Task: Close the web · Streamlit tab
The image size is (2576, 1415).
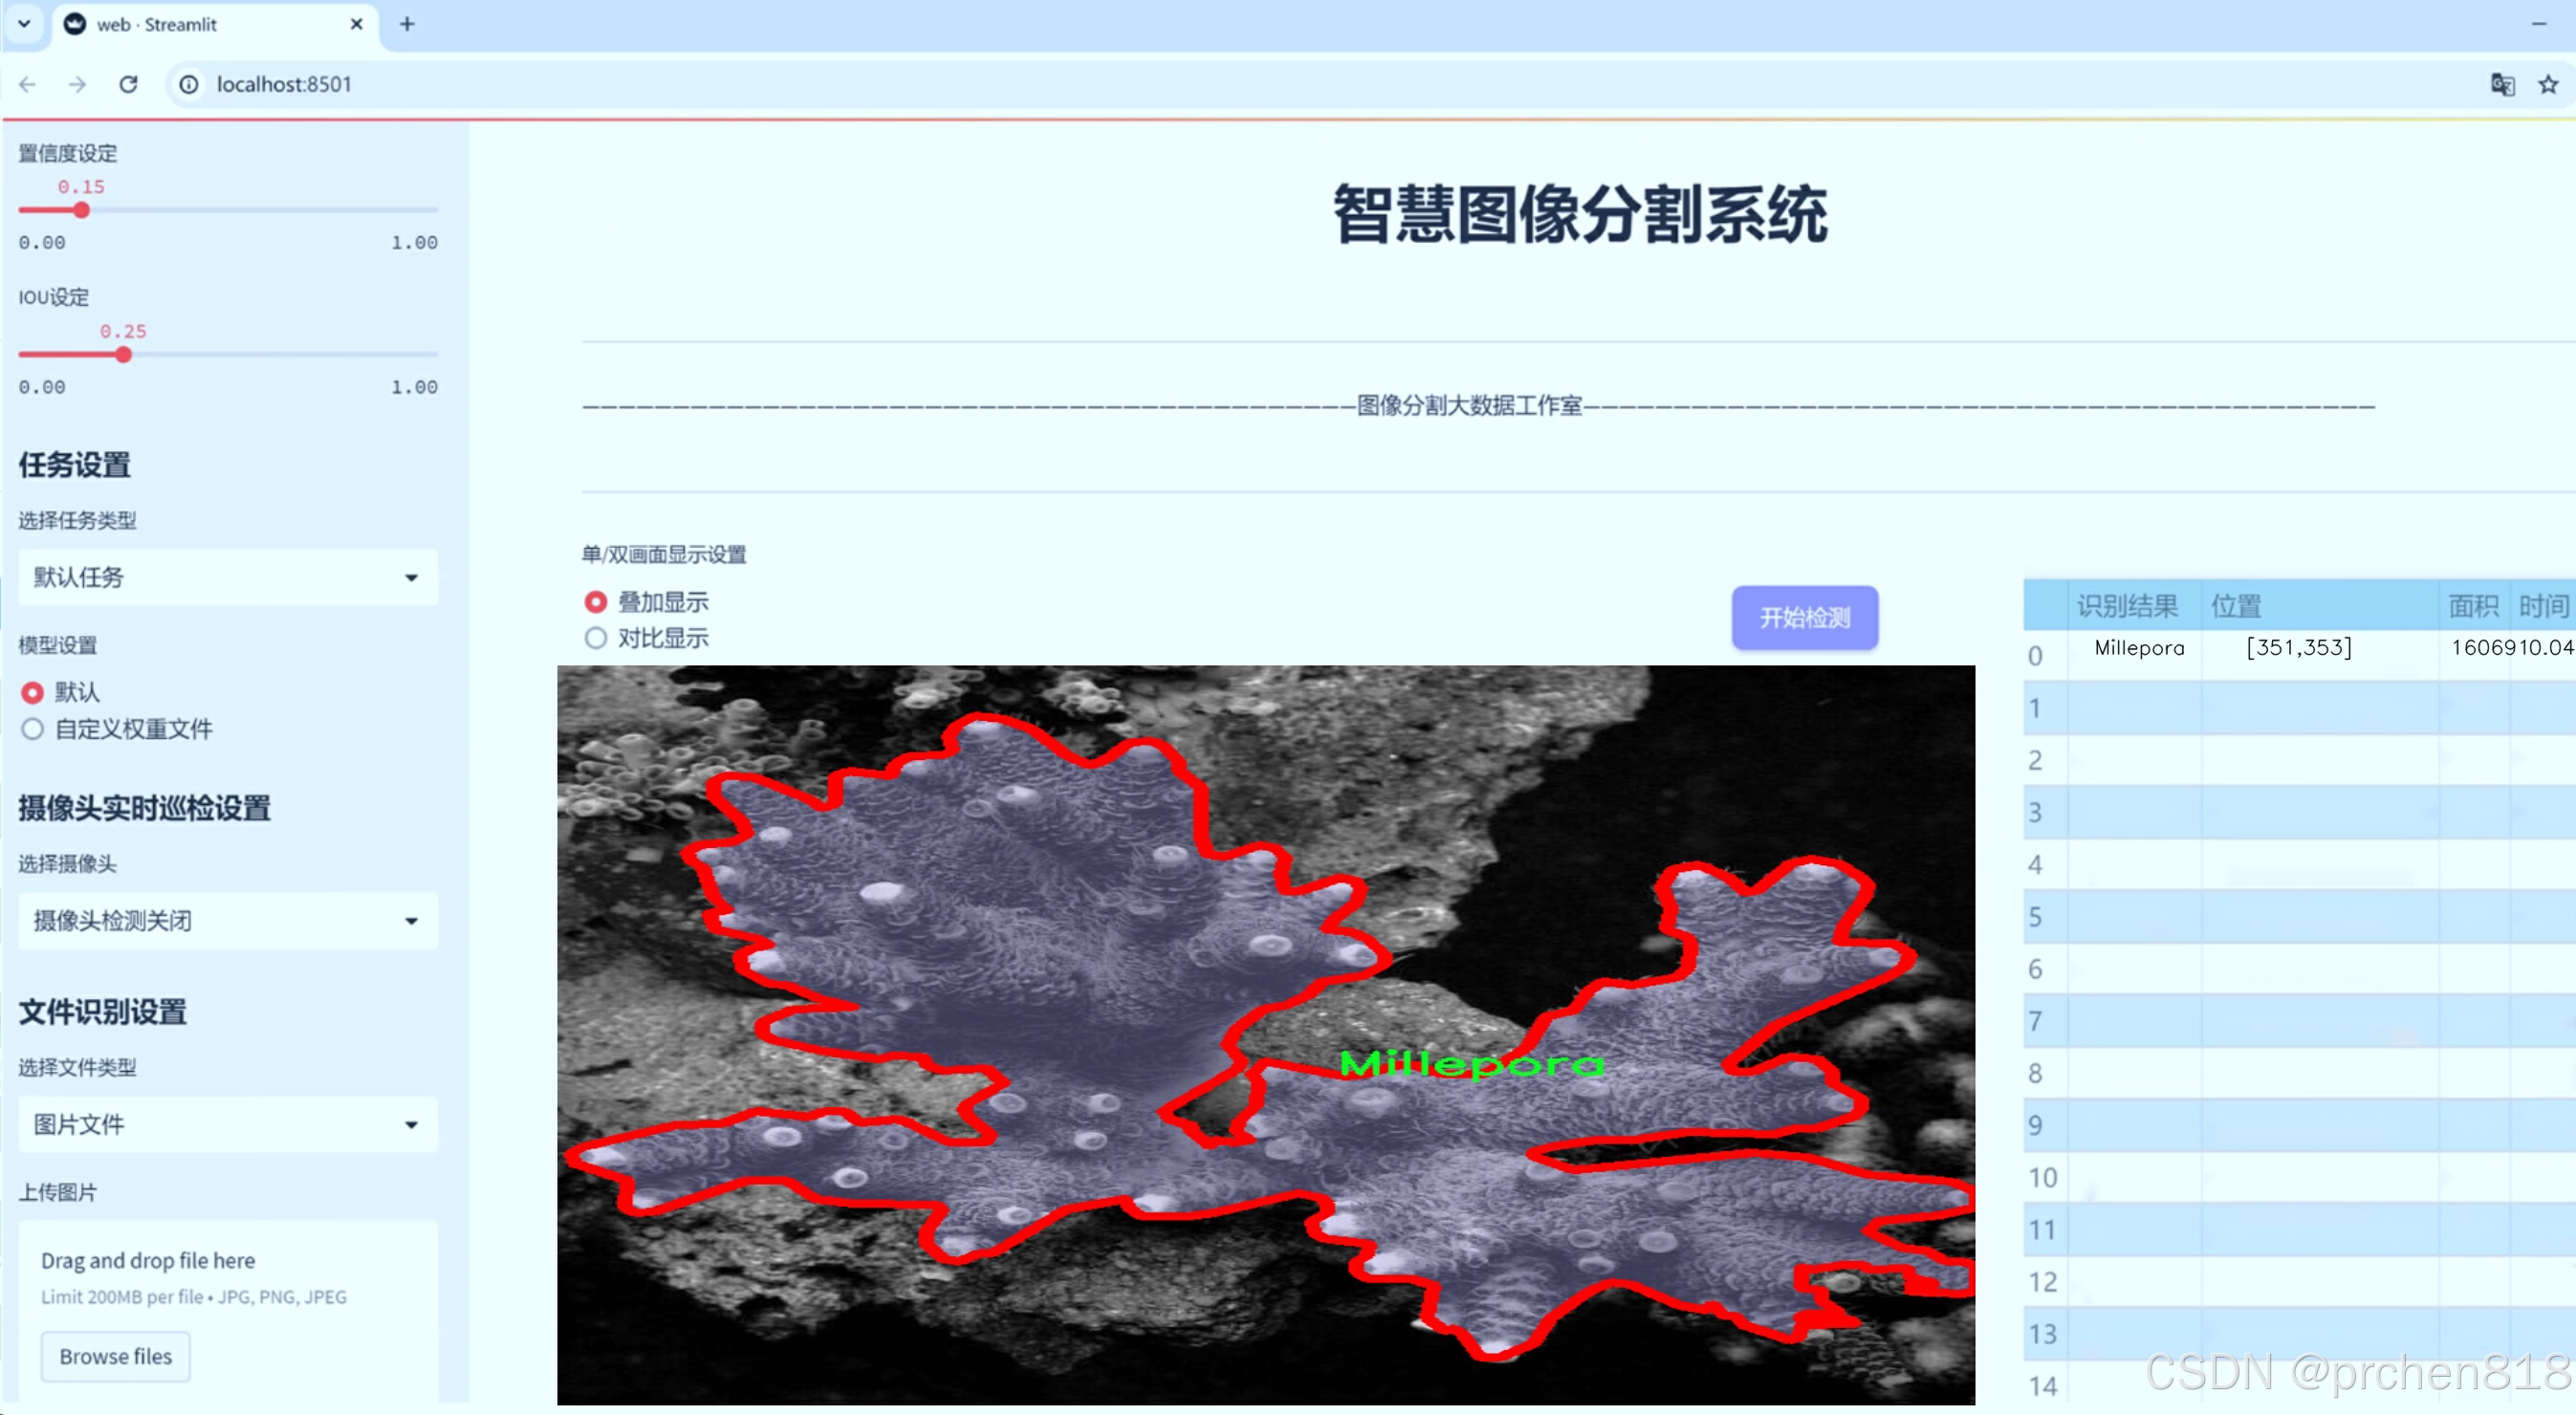Action: [x=356, y=24]
